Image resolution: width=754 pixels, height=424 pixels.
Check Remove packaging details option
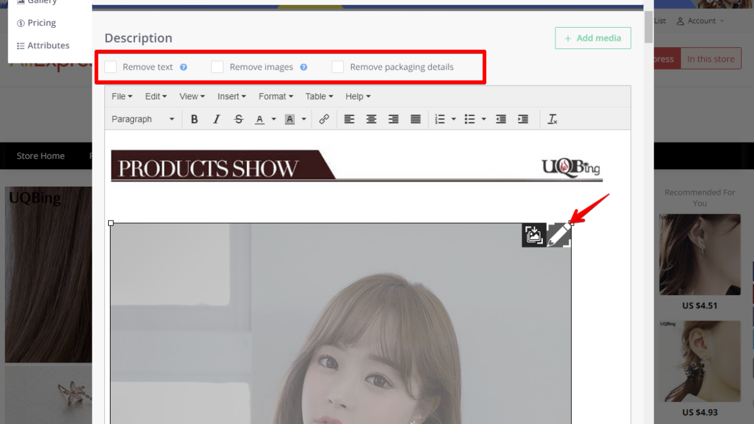click(x=337, y=67)
